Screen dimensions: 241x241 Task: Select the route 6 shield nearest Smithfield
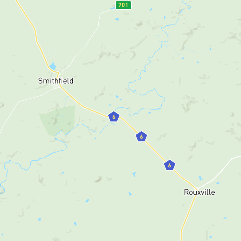point(114,117)
